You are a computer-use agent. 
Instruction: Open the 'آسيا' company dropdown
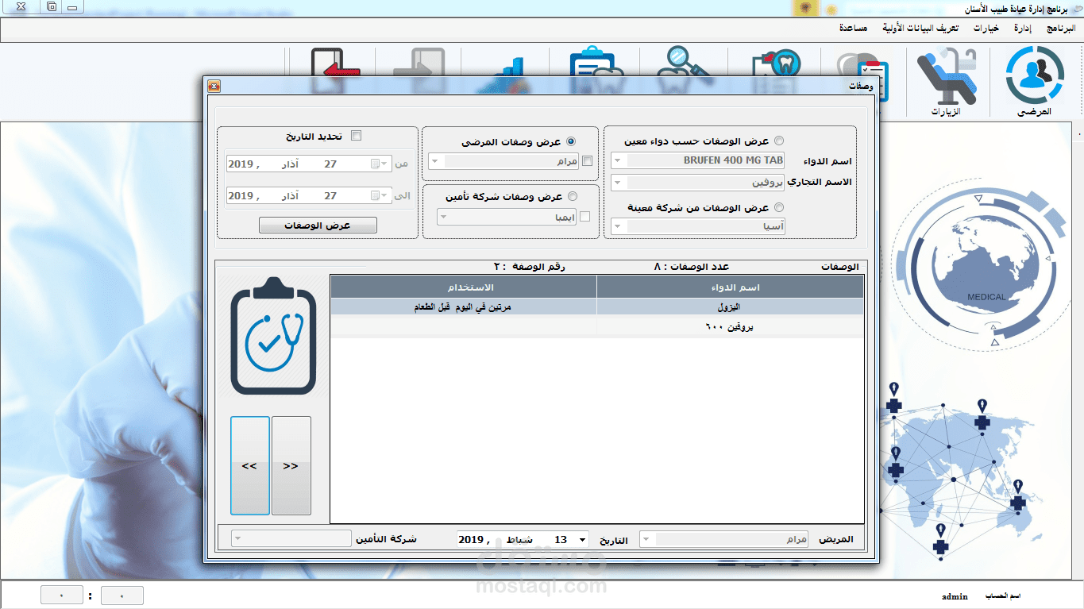coord(619,227)
